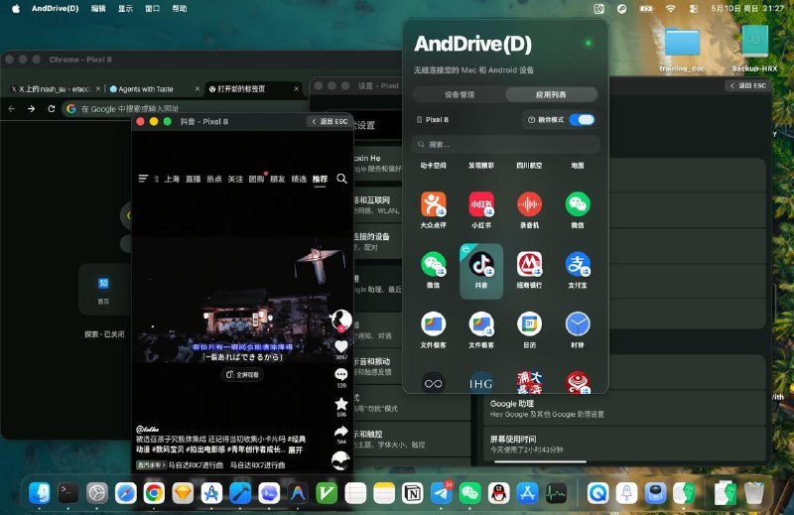Expand the video caption with 展开
The image size is (794, 515).
pyautogui.click(x=295, y=450)
